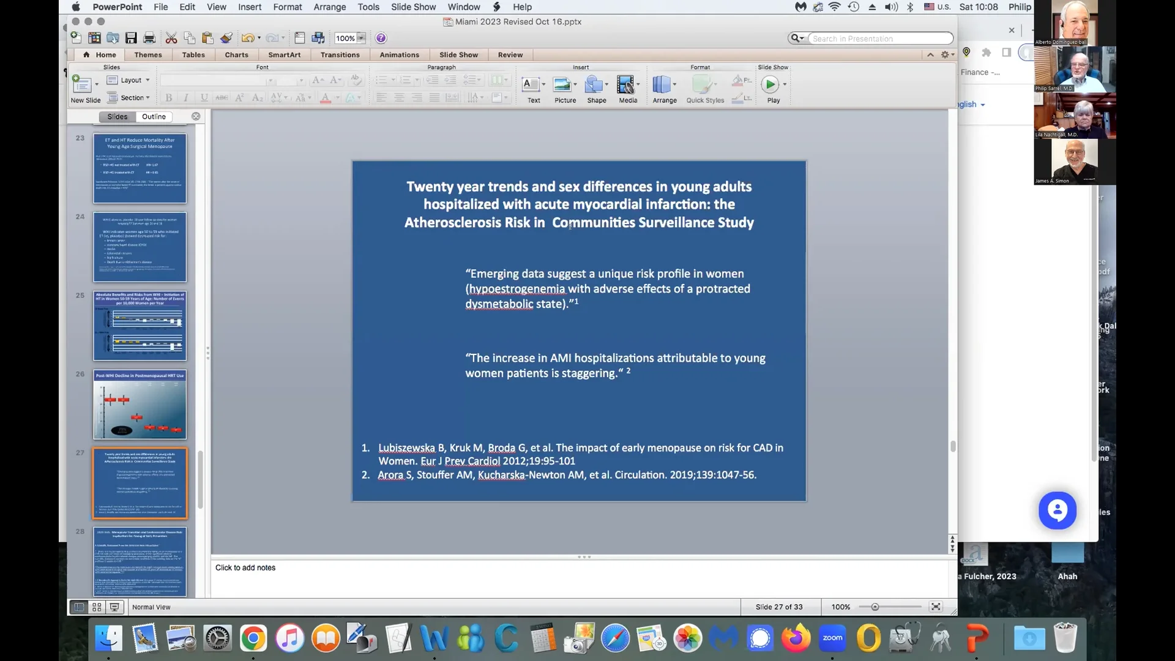The width and height of the screenshot is (1175, 661).
Task: Select the Format Painter brush icon
Action: [x=226, y=38]
